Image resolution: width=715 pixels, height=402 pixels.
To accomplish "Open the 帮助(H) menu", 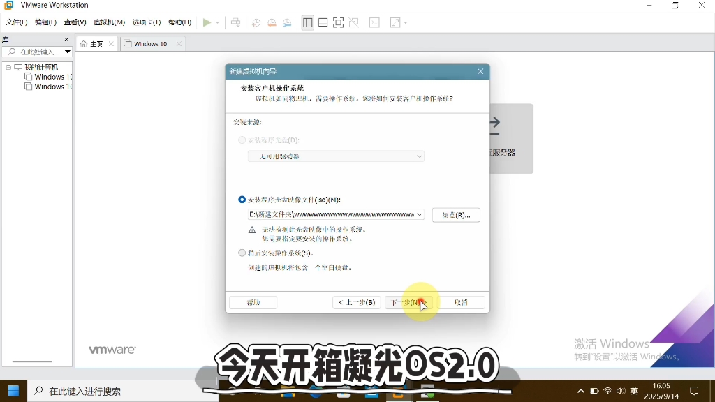I will tap(179, 22).
